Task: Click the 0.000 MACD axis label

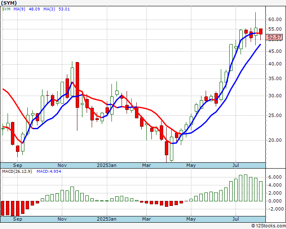Action: point(275,201)
